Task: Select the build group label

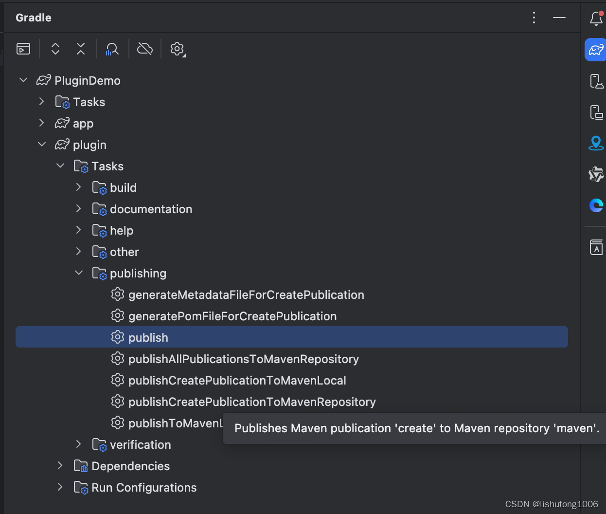Action: click(x=123, y=187)
